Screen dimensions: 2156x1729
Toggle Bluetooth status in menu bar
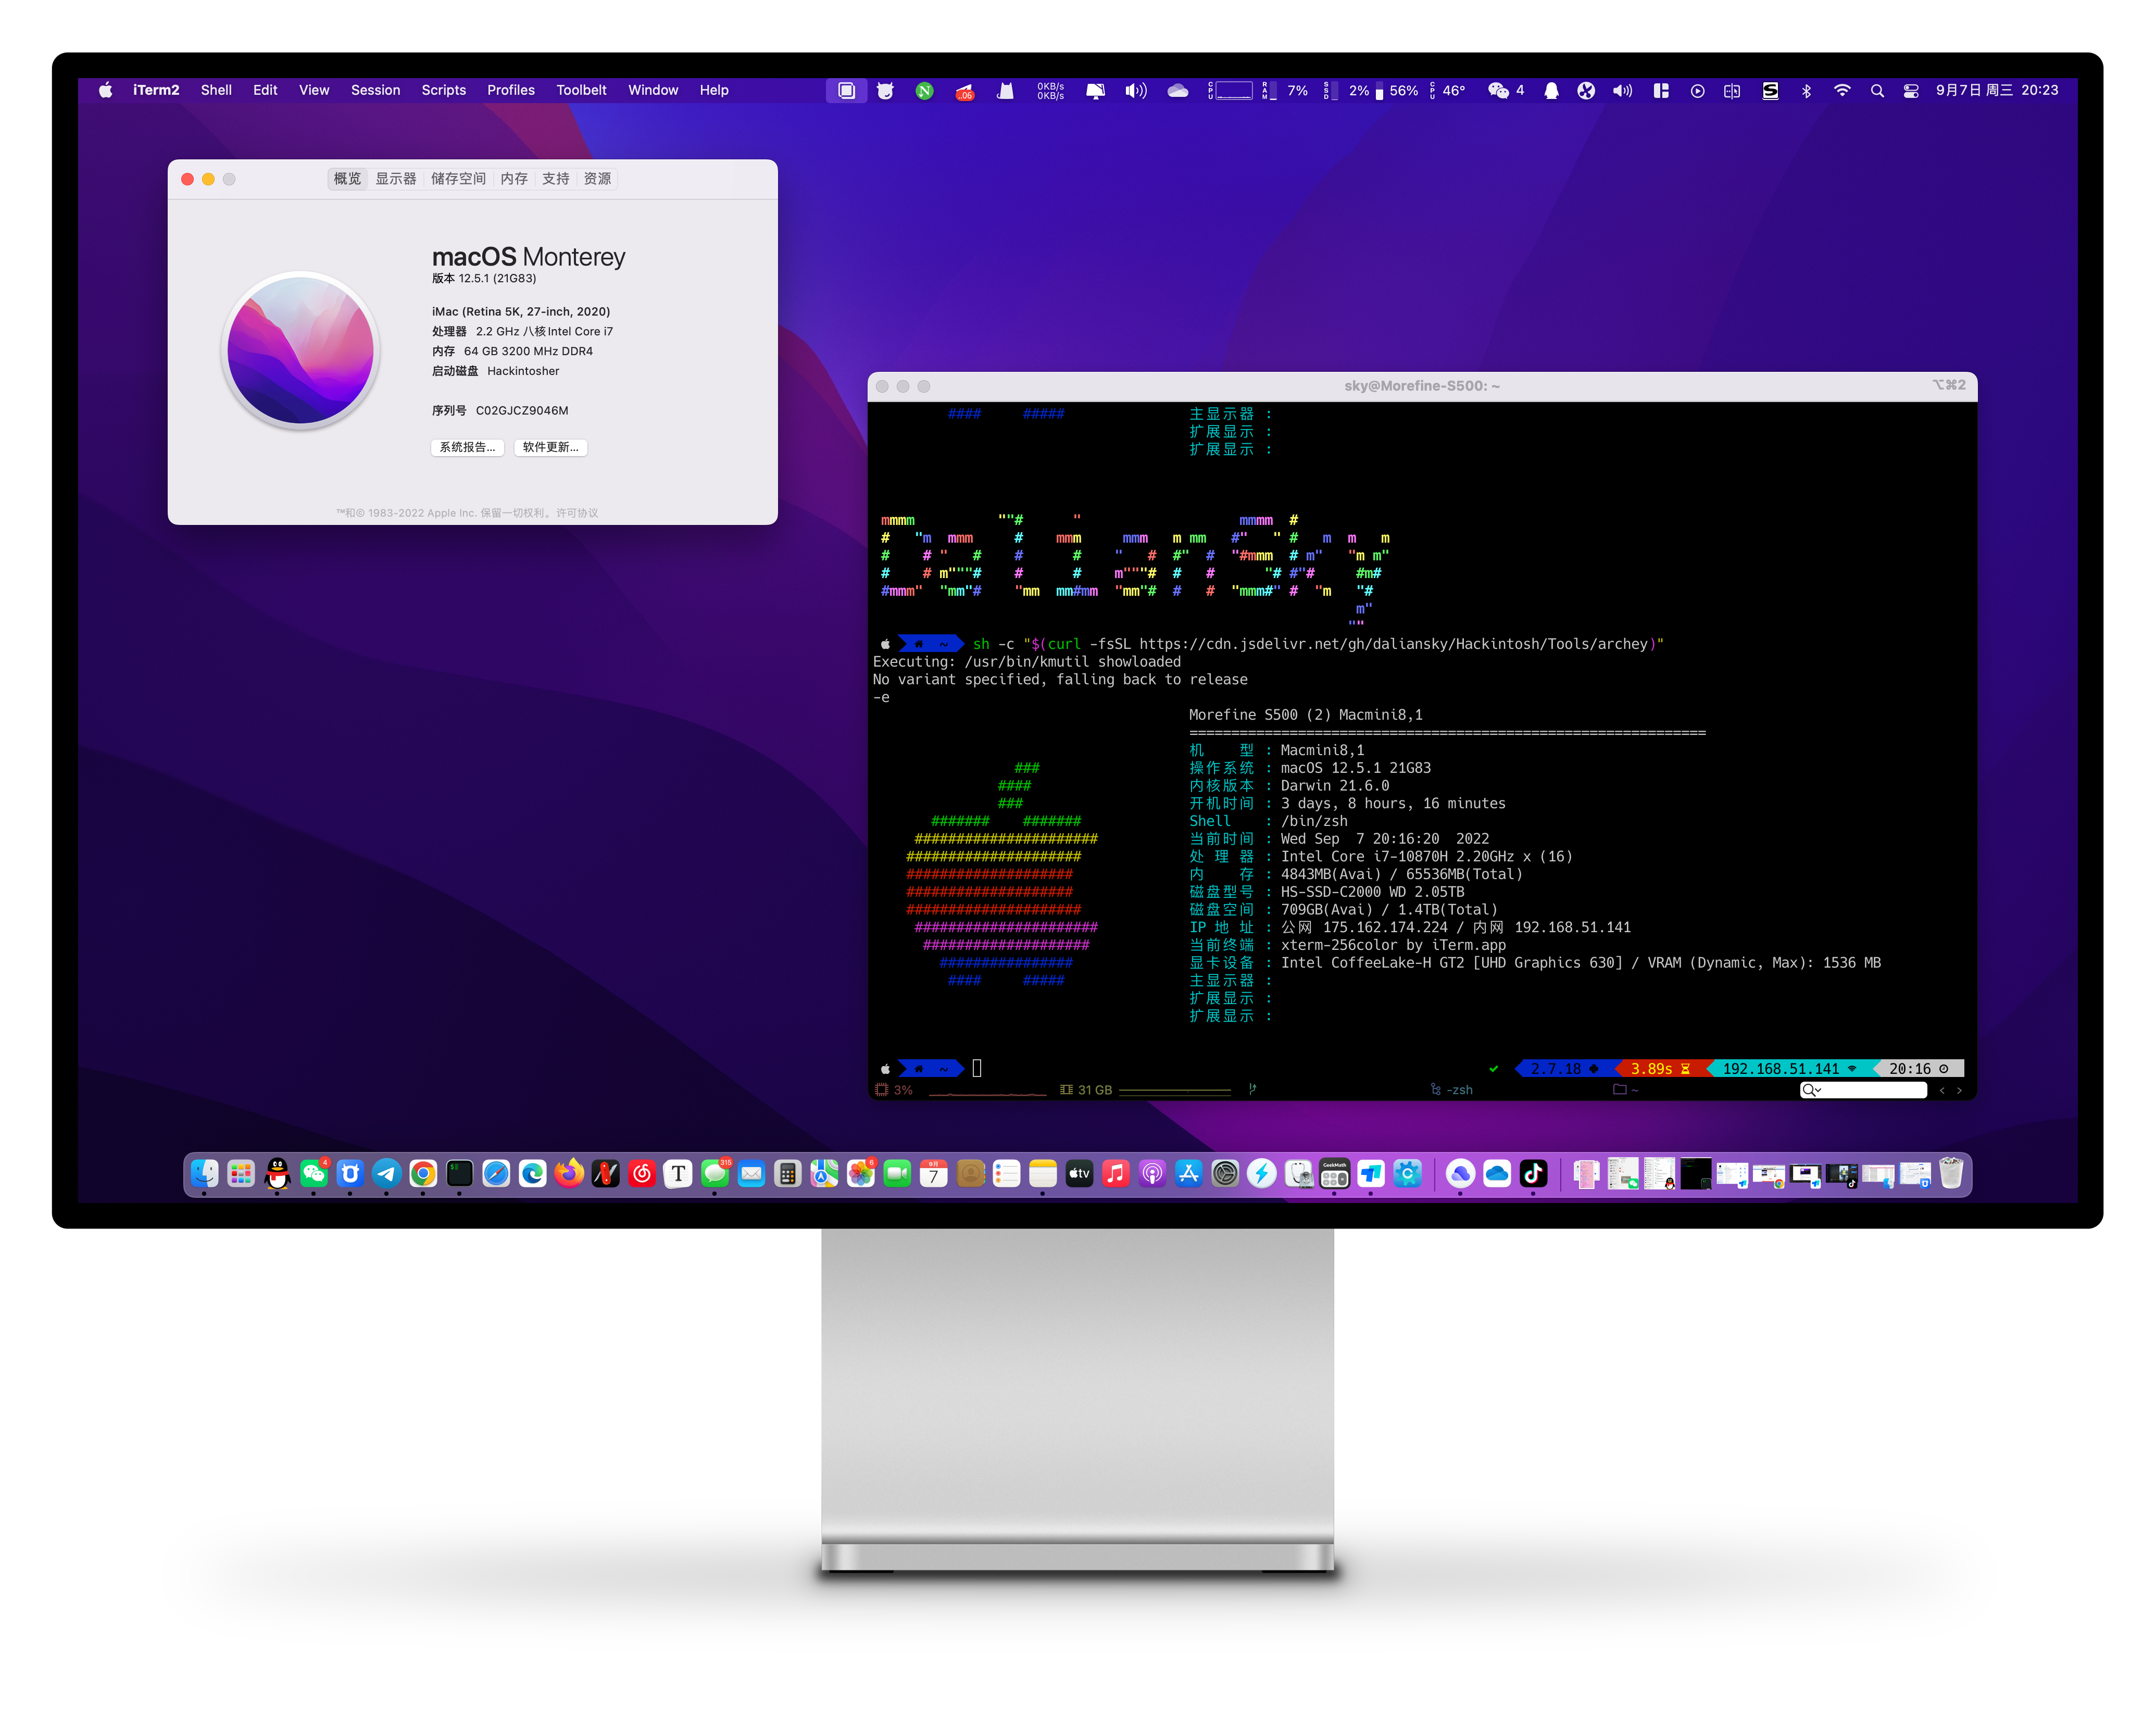click(1806, 90)
